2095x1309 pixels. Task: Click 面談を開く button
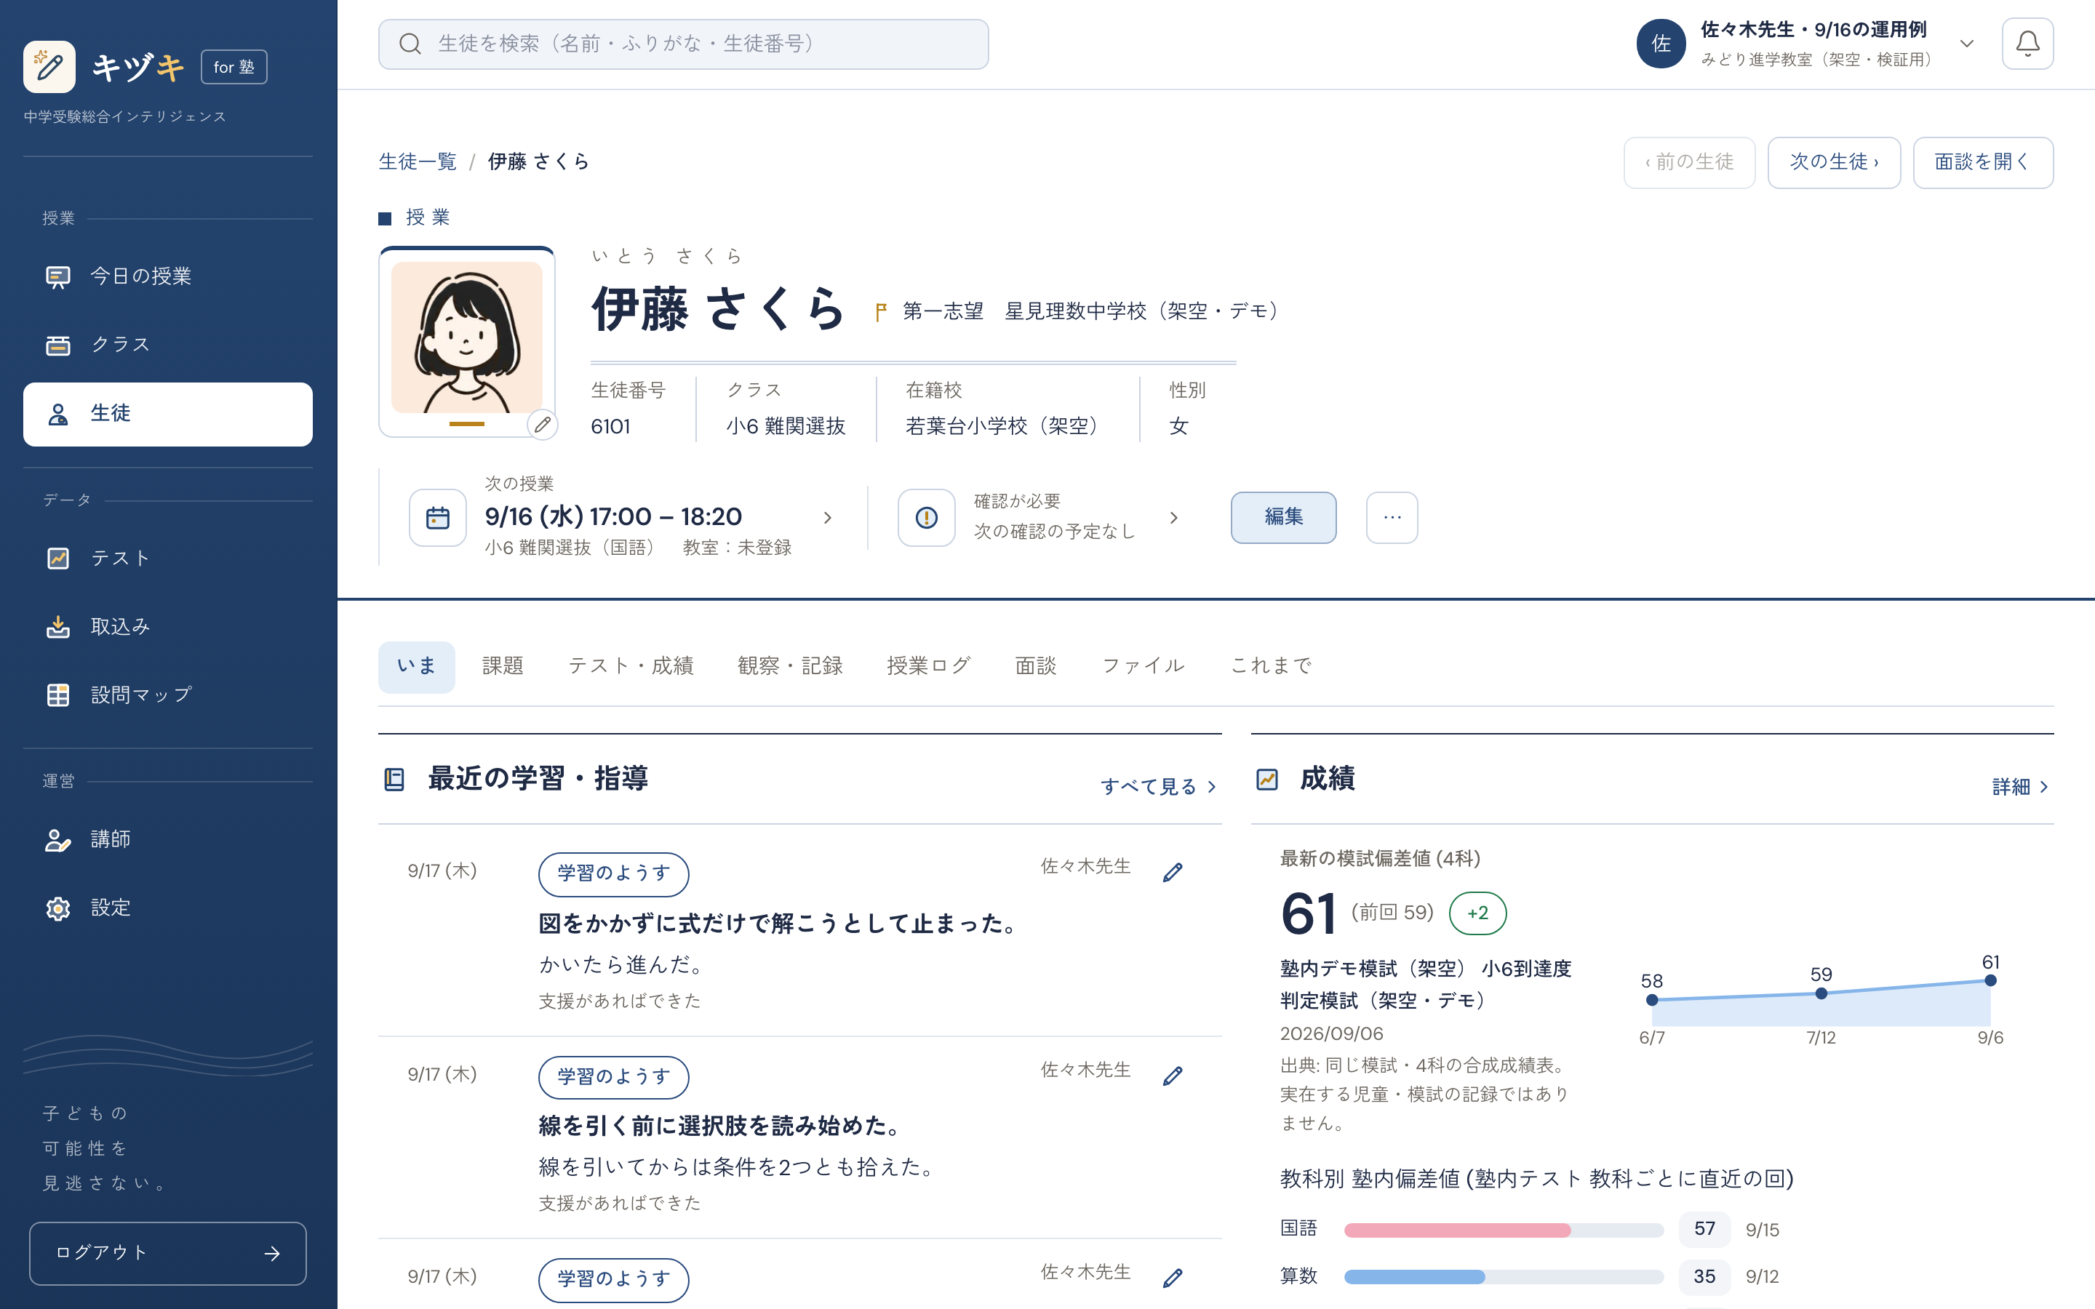tap(1982, 162)
